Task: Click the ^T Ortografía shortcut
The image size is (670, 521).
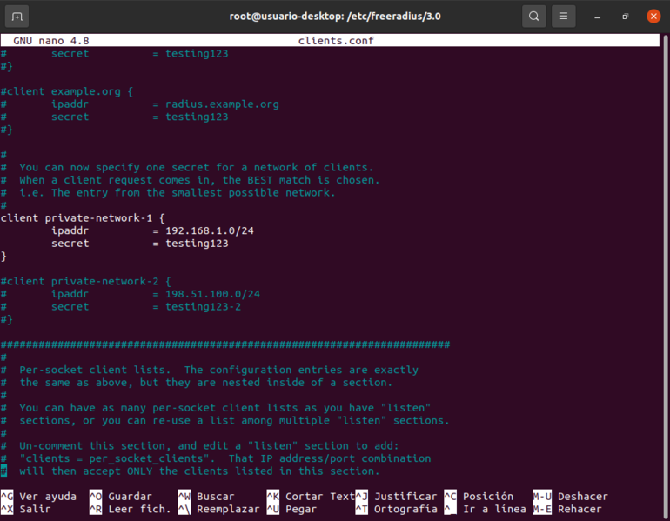Action: pyautogui.click(x=396, y=509)
